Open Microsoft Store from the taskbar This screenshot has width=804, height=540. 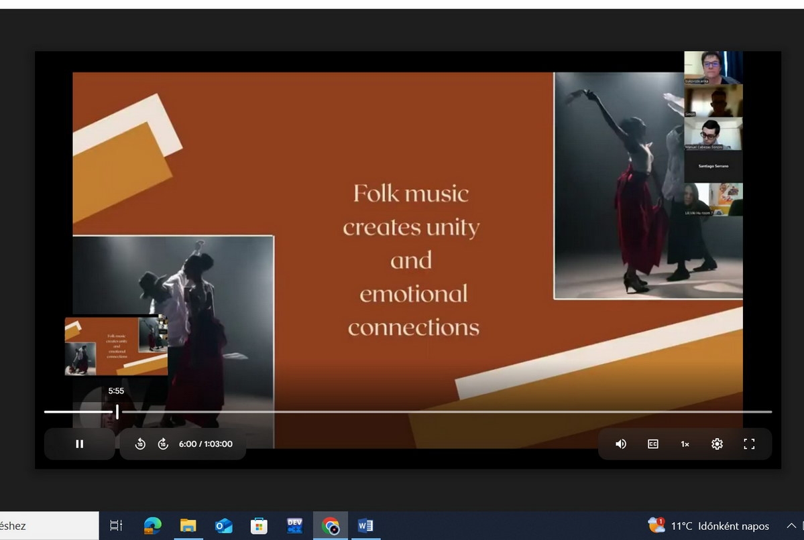tap(259, 526)
